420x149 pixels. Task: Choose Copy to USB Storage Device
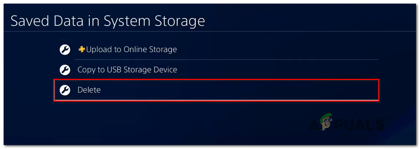[x=127, y=69]
